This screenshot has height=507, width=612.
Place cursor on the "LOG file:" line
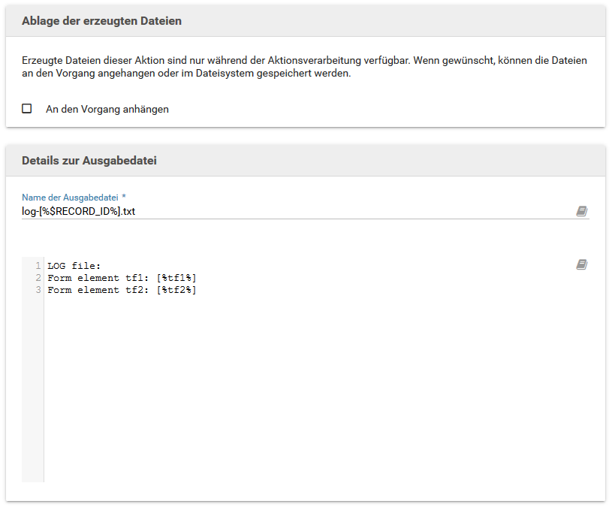pyautogui.click(x=74, y=266)
